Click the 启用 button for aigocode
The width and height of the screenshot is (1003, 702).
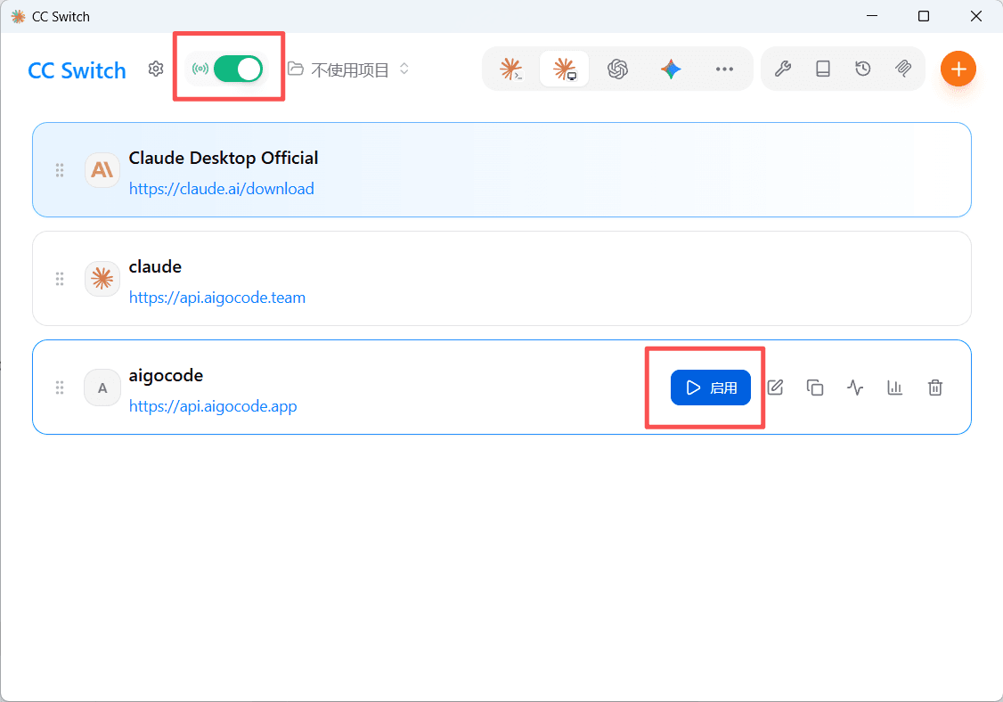pyautogui.click(x=710, y=388)
